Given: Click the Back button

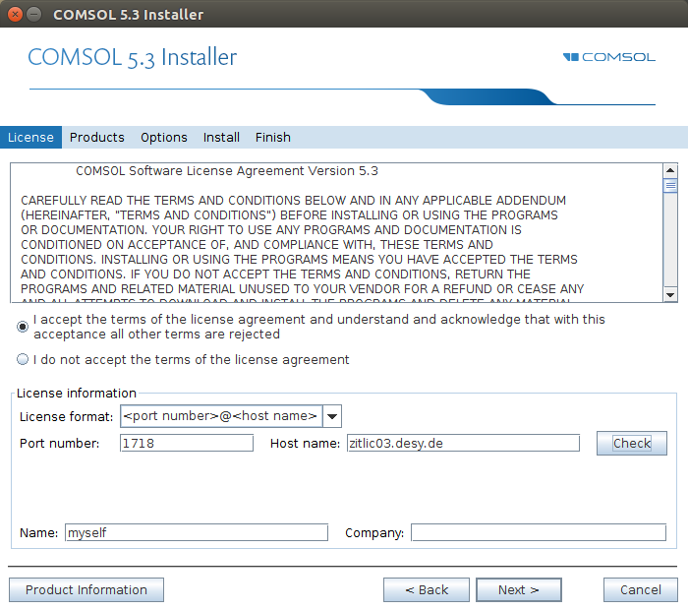Looking at the screenshot, I should [427, 590].
